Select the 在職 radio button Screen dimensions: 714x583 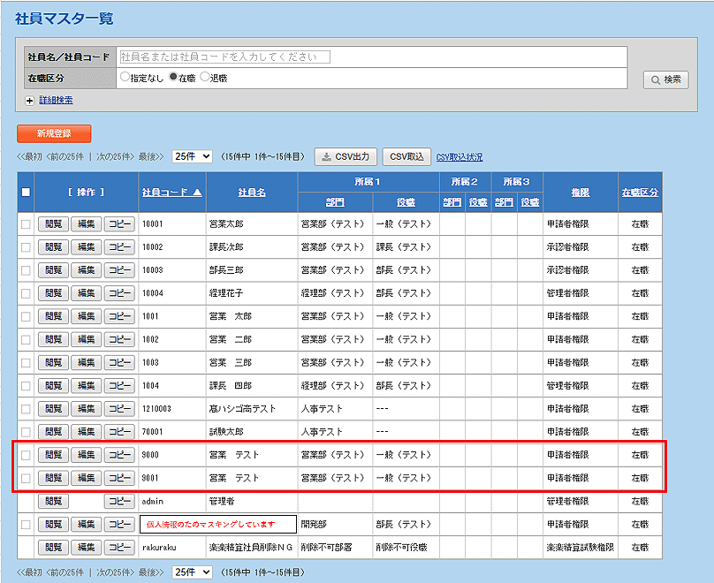click(173, 77)
